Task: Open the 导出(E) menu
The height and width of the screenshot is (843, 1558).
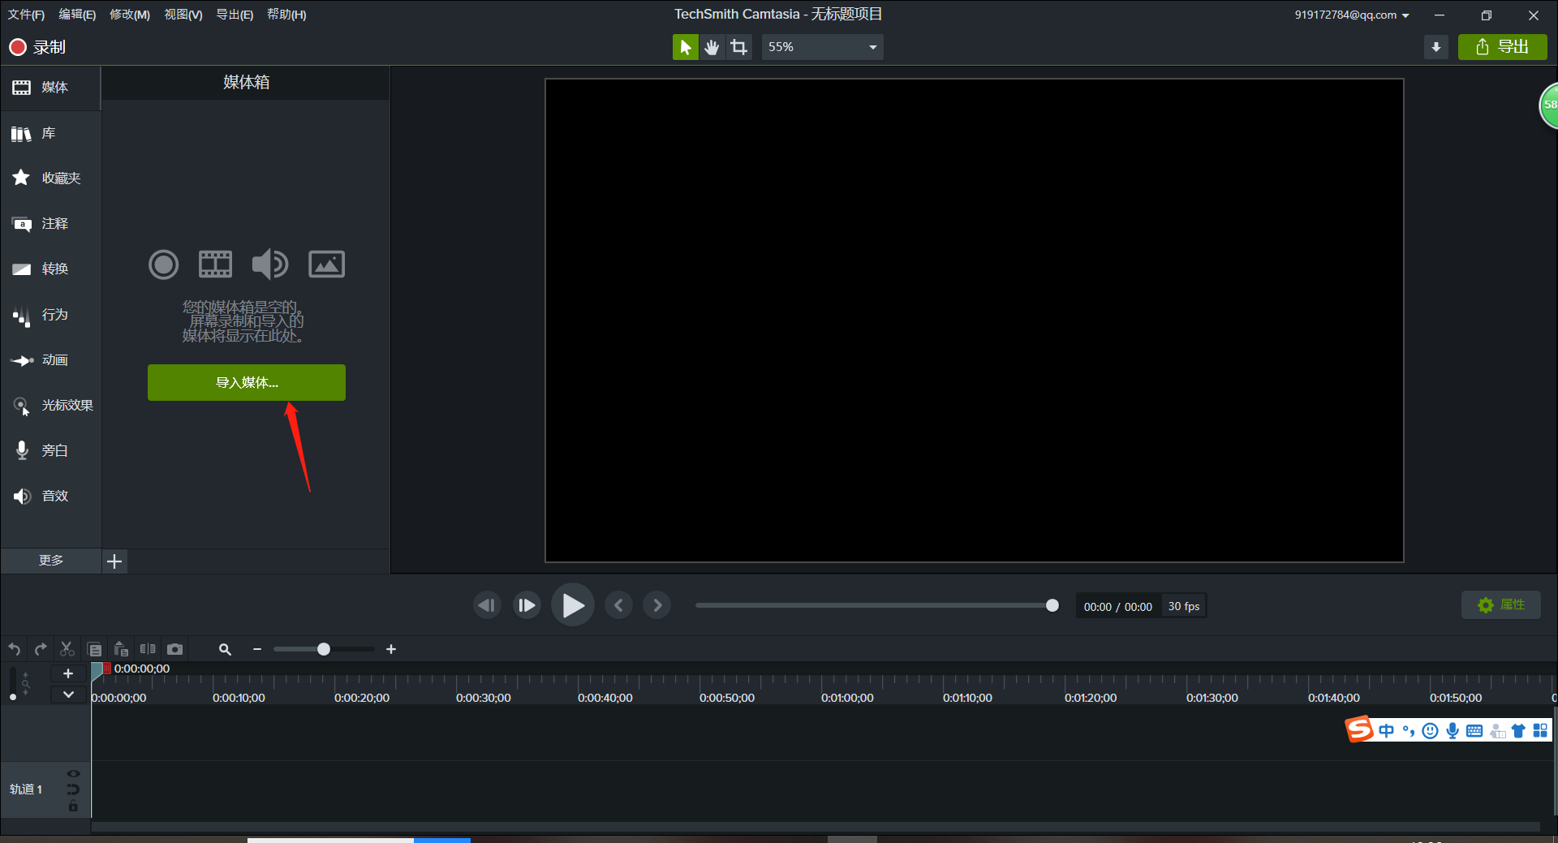Action: [x=235, y=15]
